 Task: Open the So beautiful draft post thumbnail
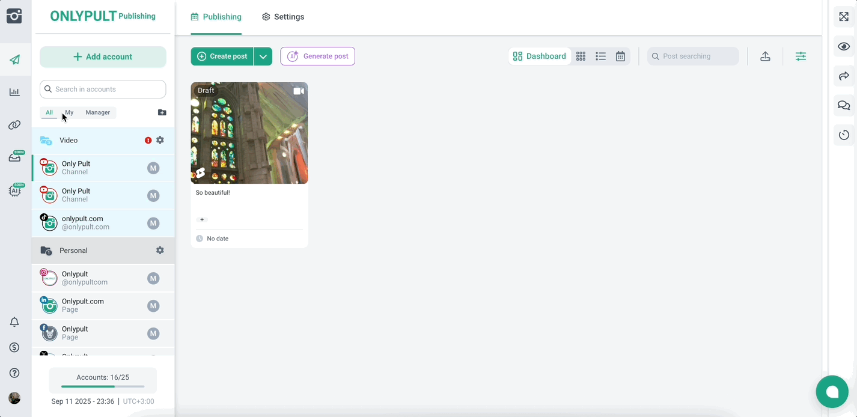249,133
